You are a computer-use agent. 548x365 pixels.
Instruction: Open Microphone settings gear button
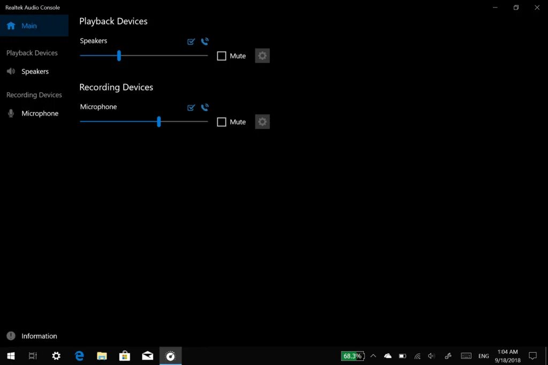pos(262,122)
